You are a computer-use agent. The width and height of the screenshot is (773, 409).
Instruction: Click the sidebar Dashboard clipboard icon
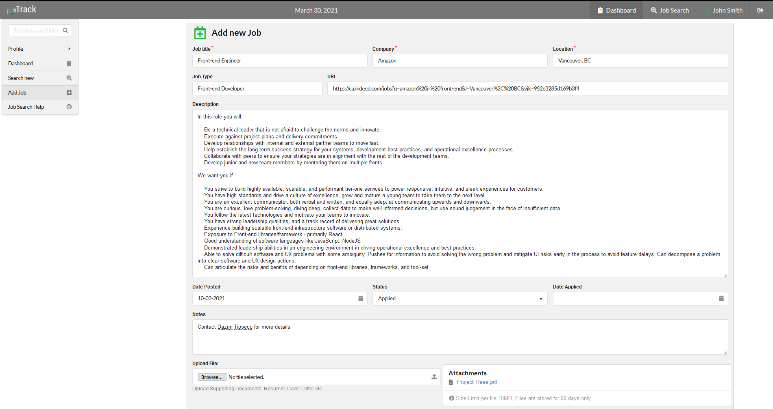click(69, 63)
